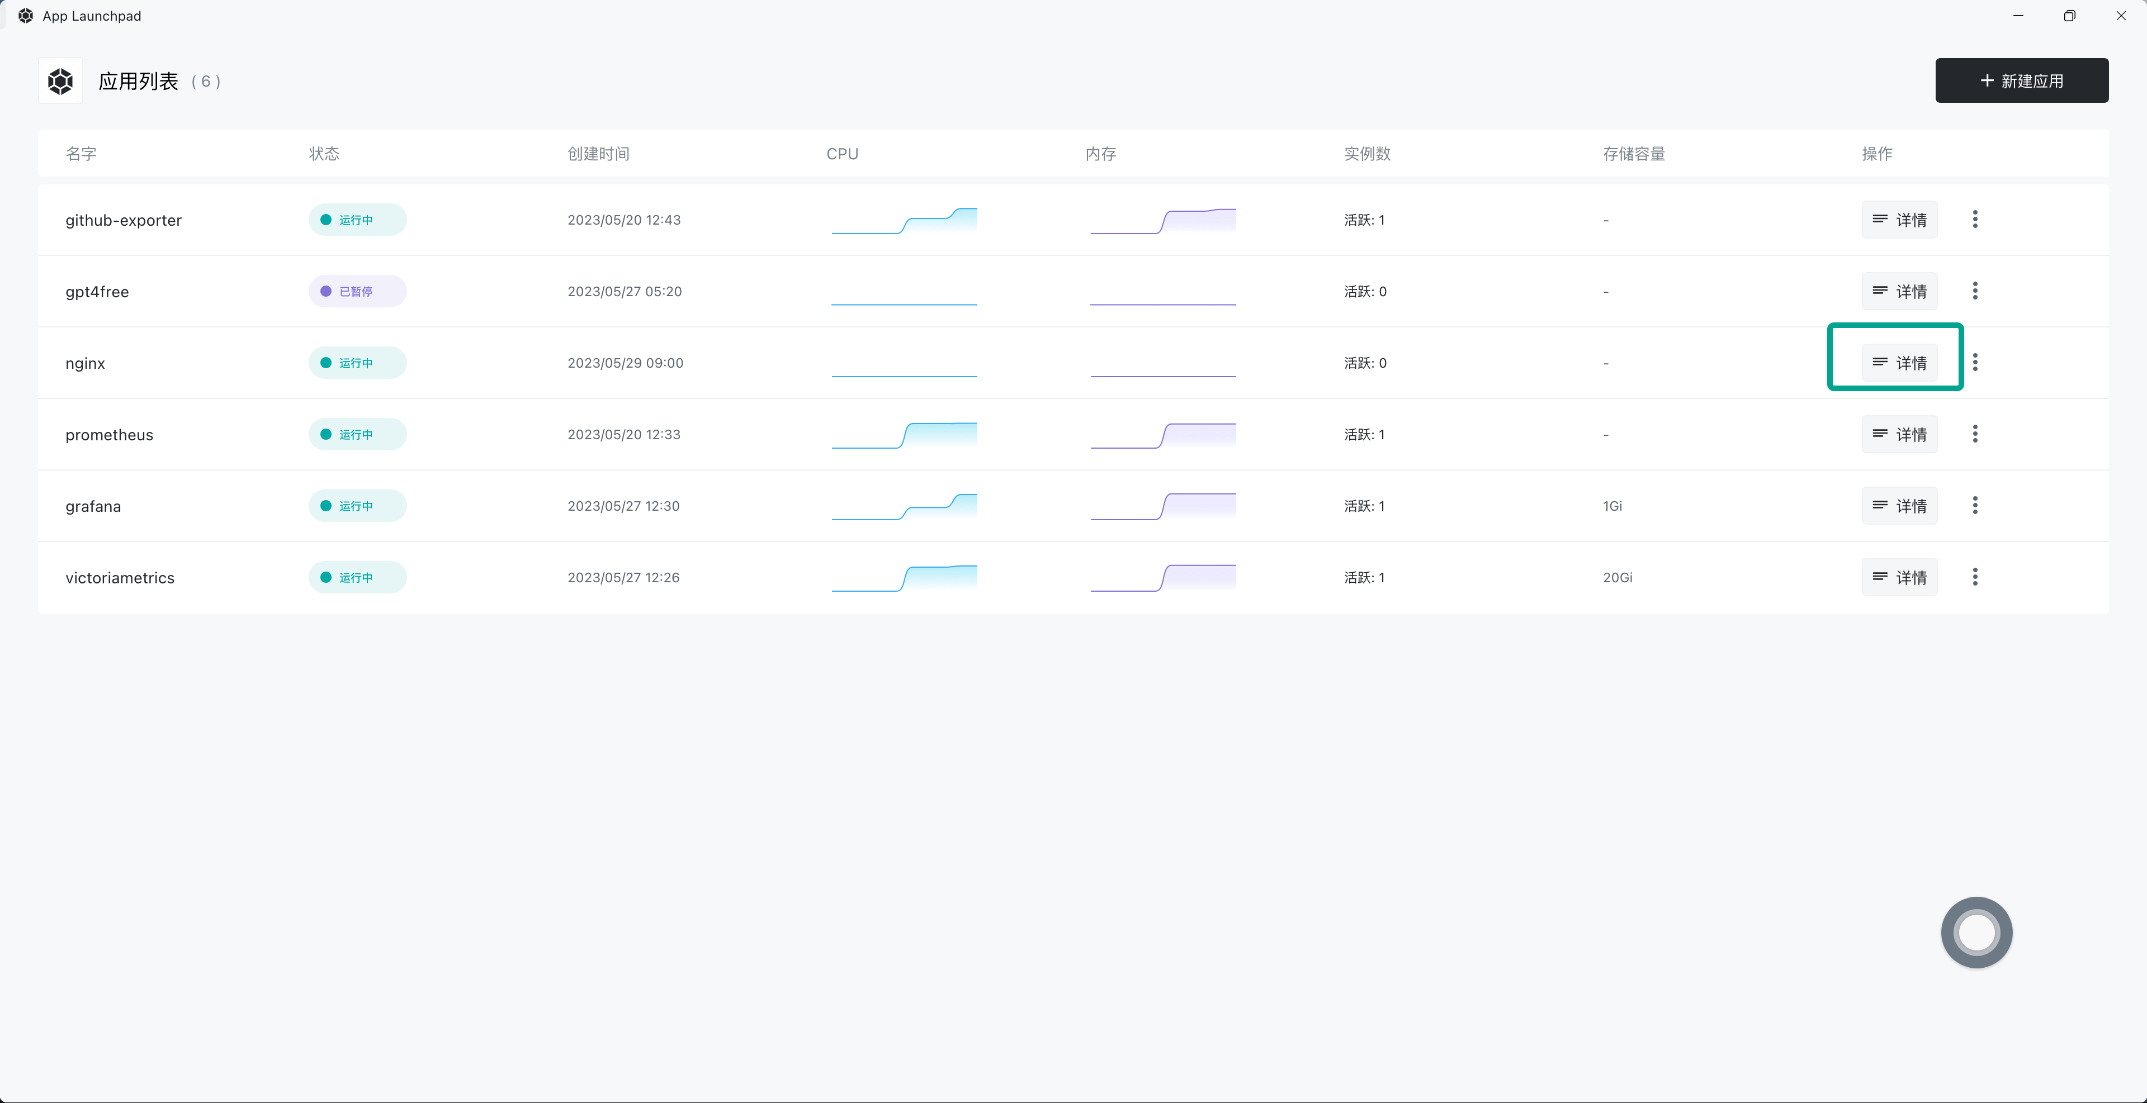Click github-exporter CPU usage chart

click(904, 221)
